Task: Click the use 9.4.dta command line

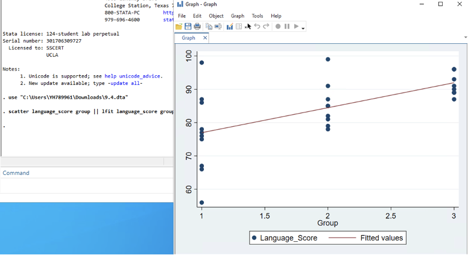Action: point(65,97)
